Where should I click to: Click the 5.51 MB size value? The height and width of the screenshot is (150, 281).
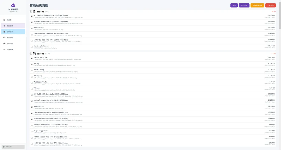click(272, 125)
